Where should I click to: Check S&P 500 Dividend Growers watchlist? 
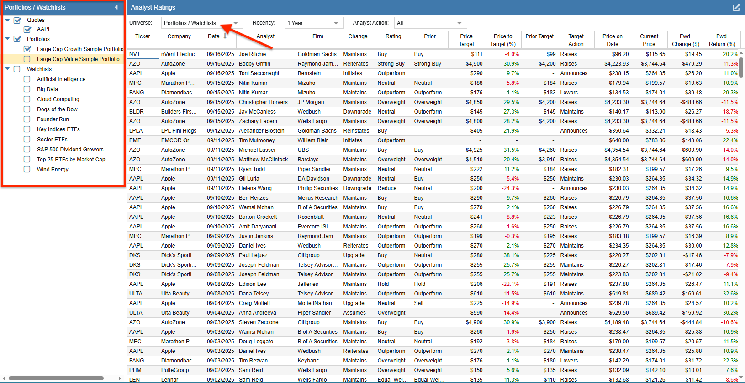[27, 149]
